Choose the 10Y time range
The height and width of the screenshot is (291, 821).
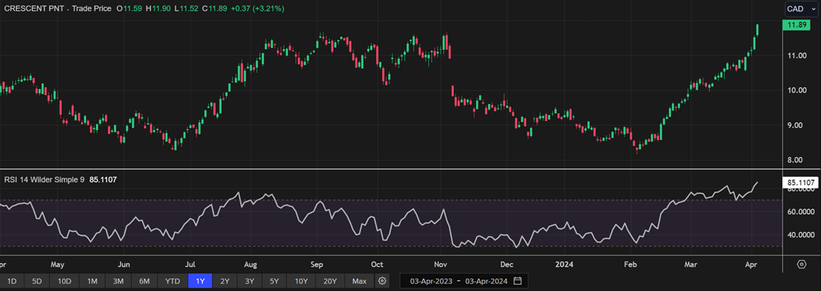[301, 281]
